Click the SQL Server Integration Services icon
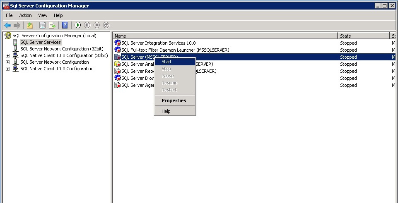Screen dimensions: 398x203 click(x=118, y=43)
